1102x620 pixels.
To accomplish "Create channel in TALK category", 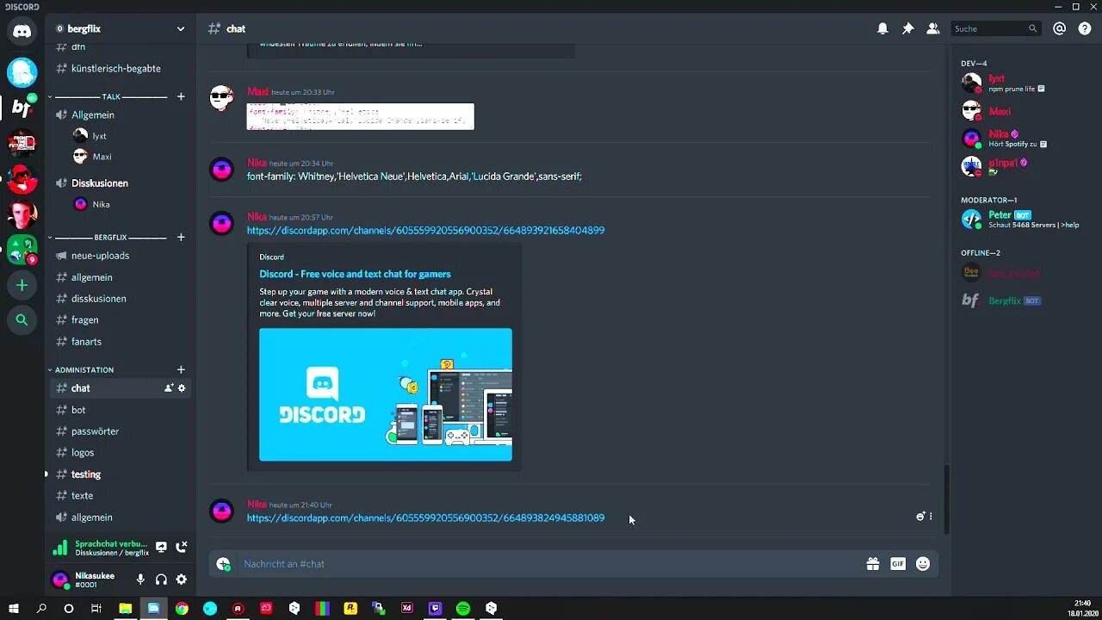I will (181, 96).
